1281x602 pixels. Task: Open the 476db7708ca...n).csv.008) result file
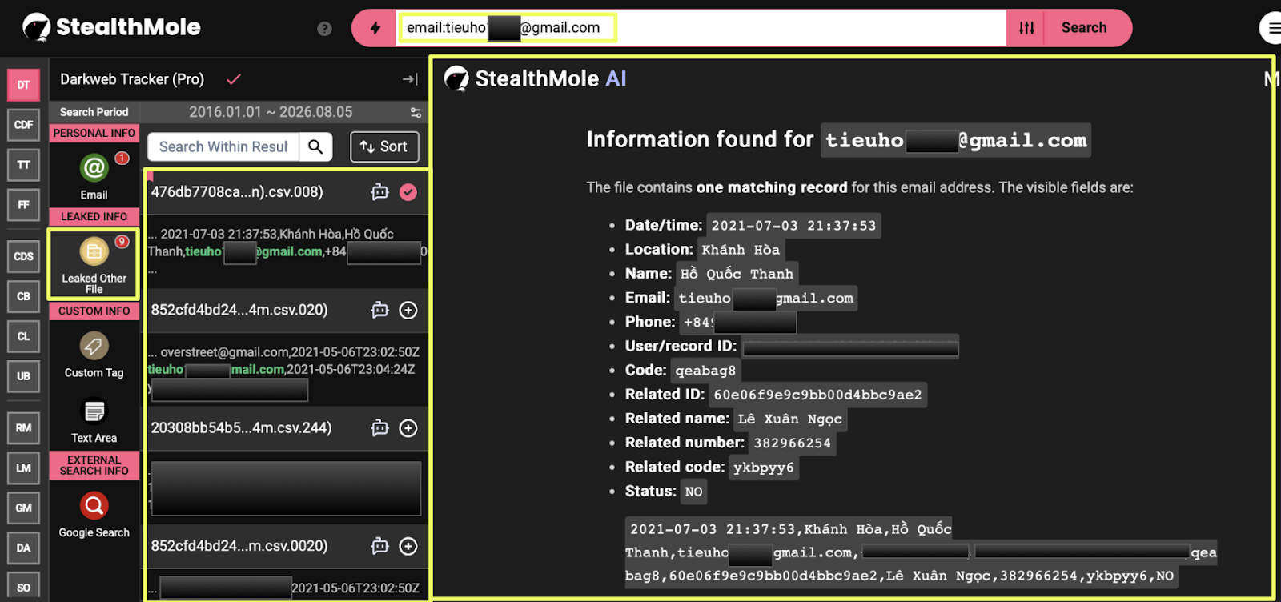[x=237, y=192]
